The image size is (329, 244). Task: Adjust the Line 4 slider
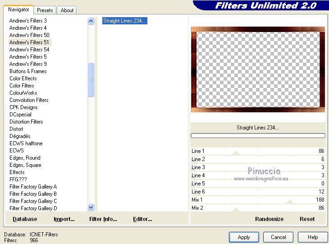258,175
